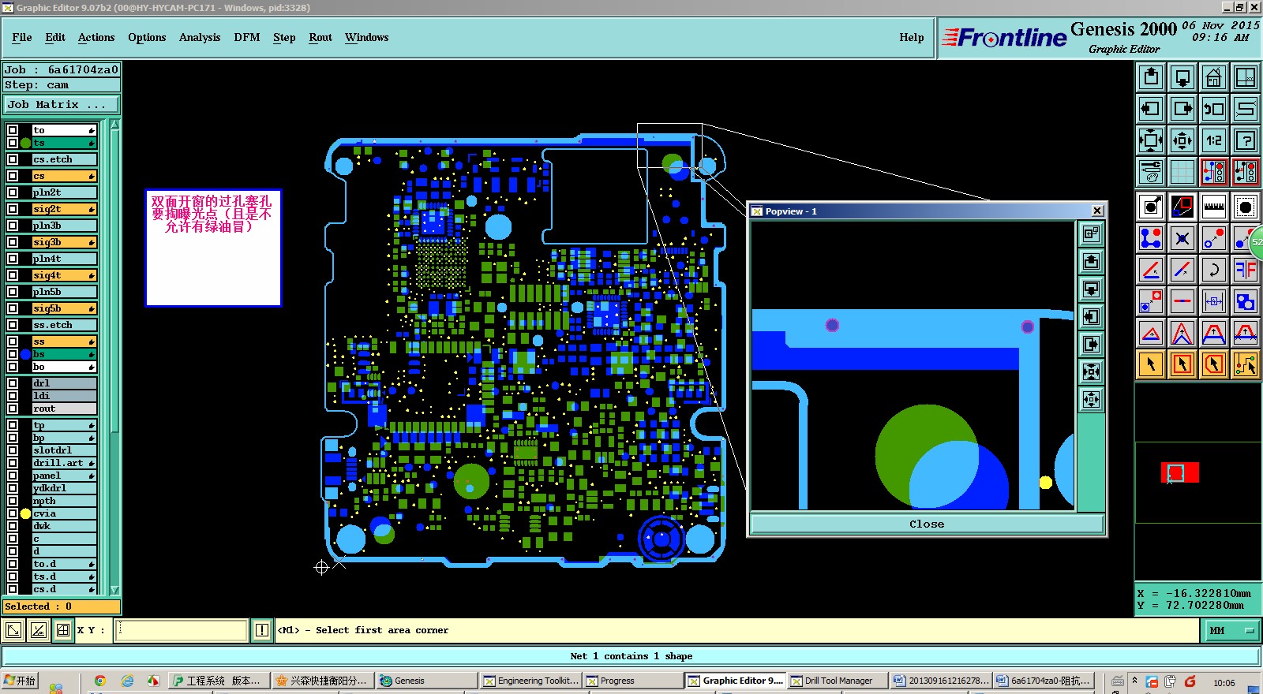This screenshot has height=694, width=1263.
Task: Click the pan right view icon
Action: coord(1182,109)
